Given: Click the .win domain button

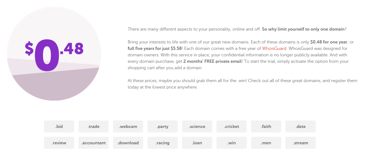Looking at the screenshot, I should click(x=232, y=143).
